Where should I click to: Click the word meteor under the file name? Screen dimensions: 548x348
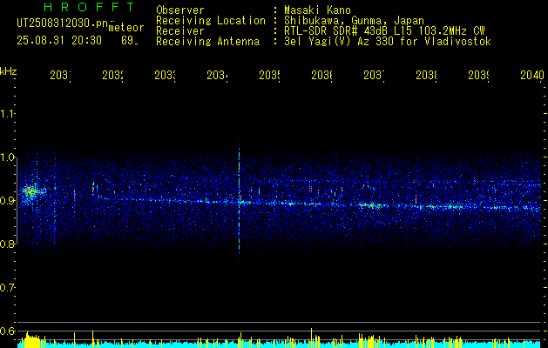point(125,28)
